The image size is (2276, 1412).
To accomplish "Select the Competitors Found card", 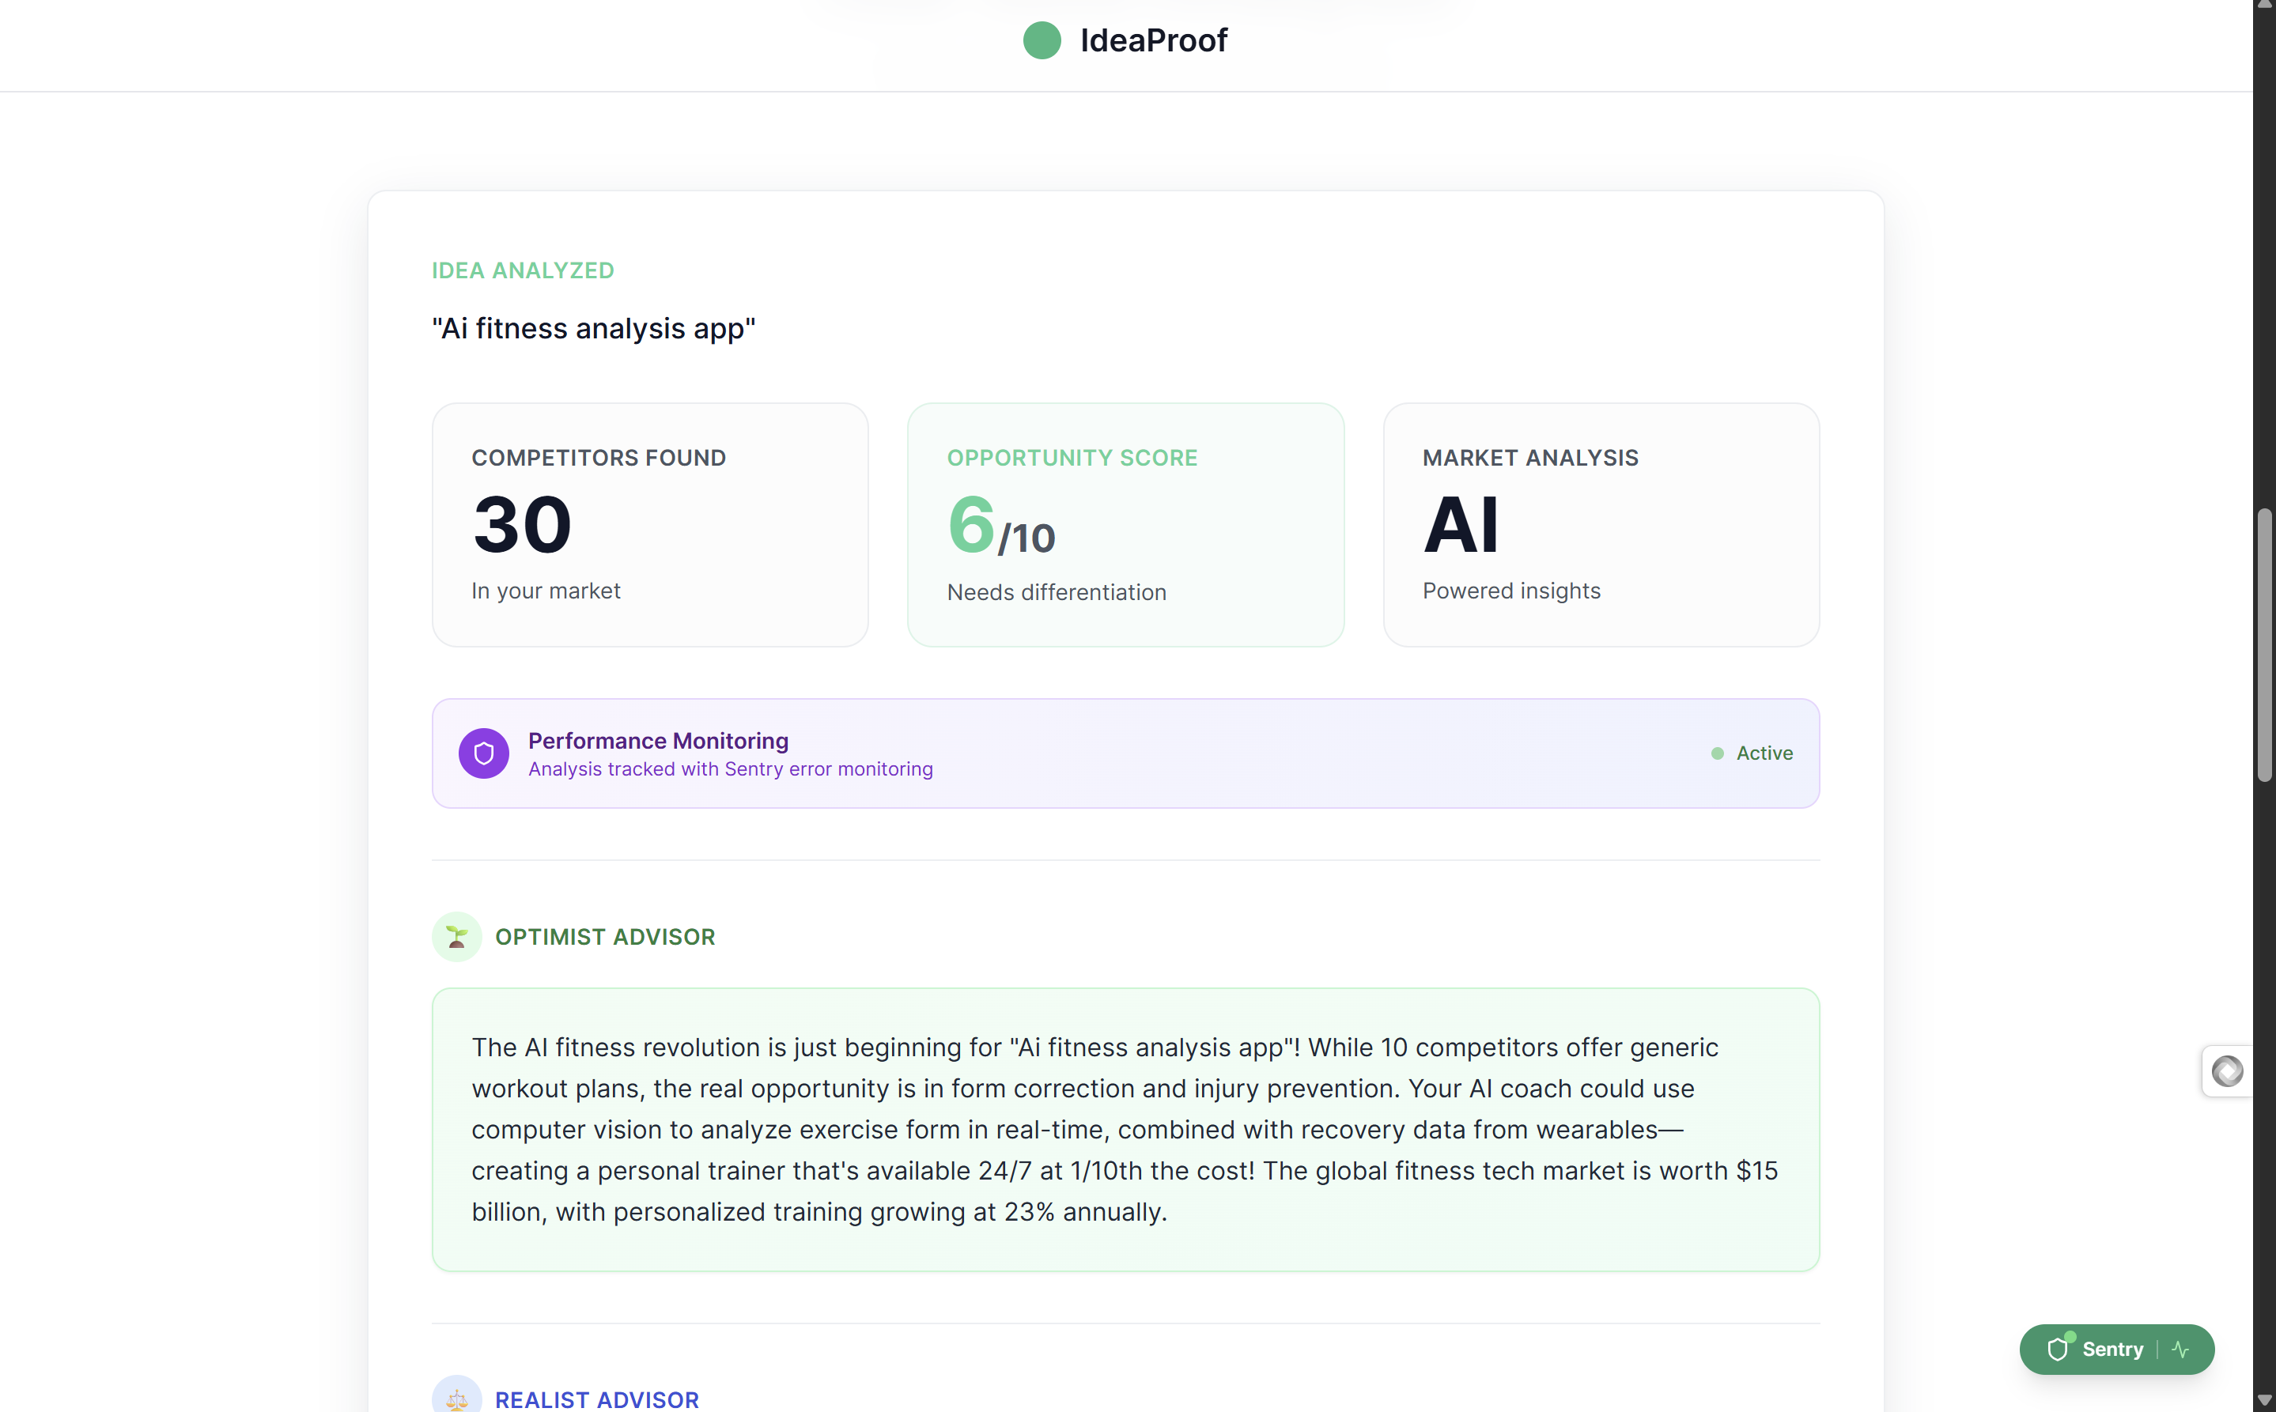I will [x=650, y=525].
